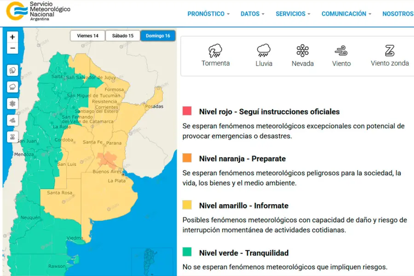
Task: Toggle the storm filter button on the map sidebar
Action: click(x=12, y=70)
